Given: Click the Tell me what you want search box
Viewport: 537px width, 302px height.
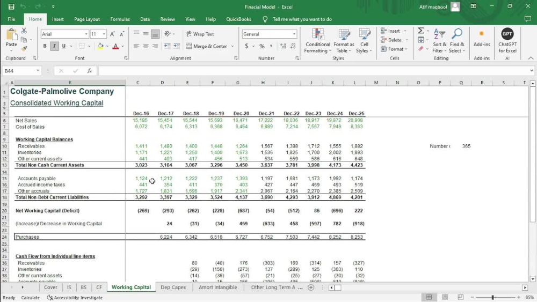Looking at the screenshot, I should coord(302,19).
